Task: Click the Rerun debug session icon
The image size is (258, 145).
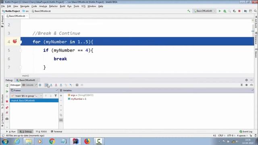Action: coord(7,85)
